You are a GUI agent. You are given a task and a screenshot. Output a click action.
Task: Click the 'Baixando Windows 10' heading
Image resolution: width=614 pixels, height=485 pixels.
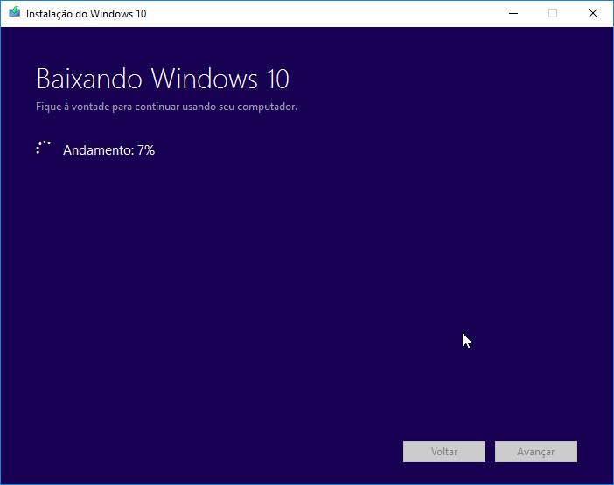click(163, 79)
